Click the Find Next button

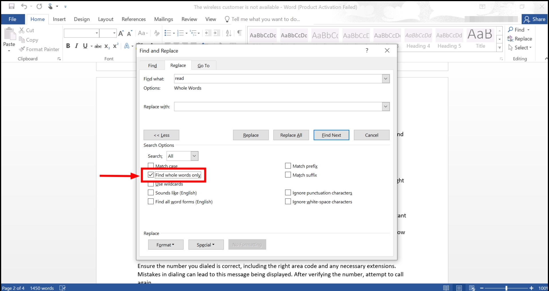tap(331, 135)
